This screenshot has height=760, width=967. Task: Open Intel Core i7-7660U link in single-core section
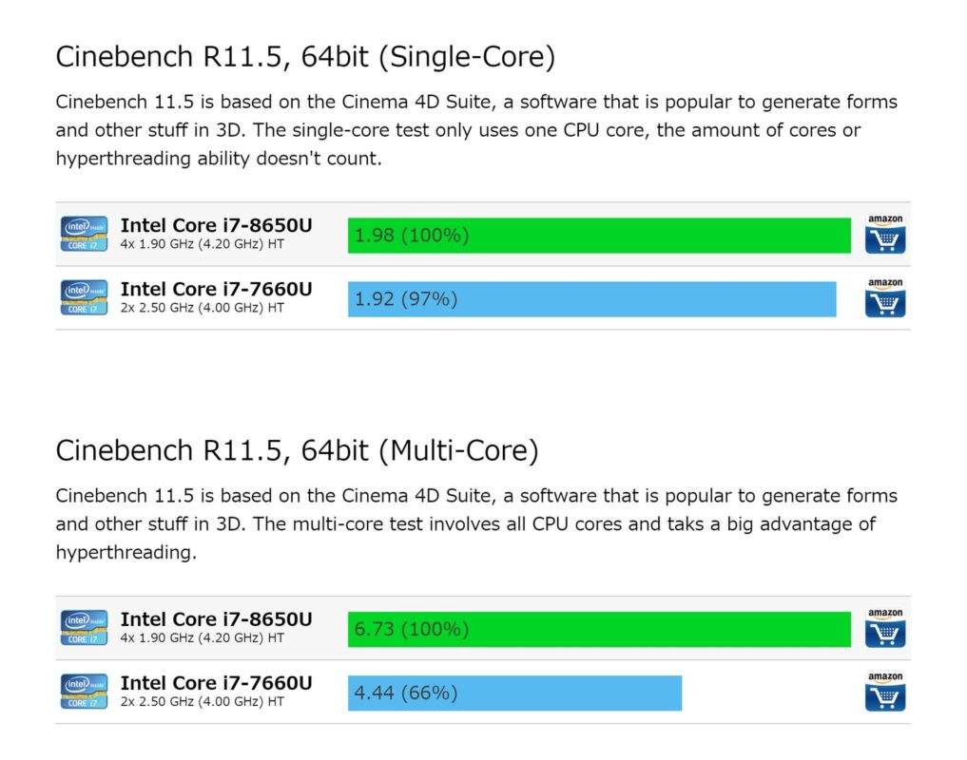pyautogui.click(x=216, y=289)
